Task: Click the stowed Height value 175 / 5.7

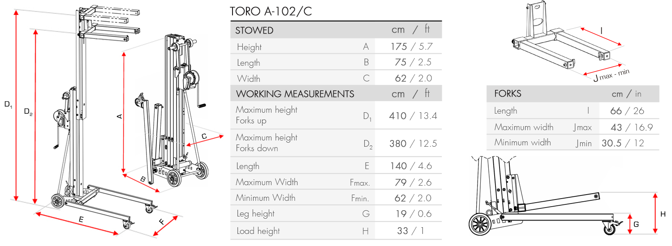Action: tap(411, 47)
